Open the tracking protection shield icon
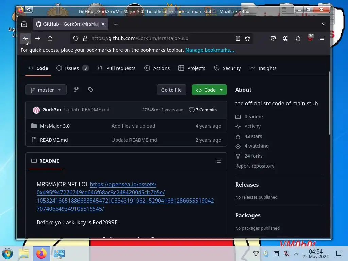The image size is (348, 261). (x=76, y=38)
